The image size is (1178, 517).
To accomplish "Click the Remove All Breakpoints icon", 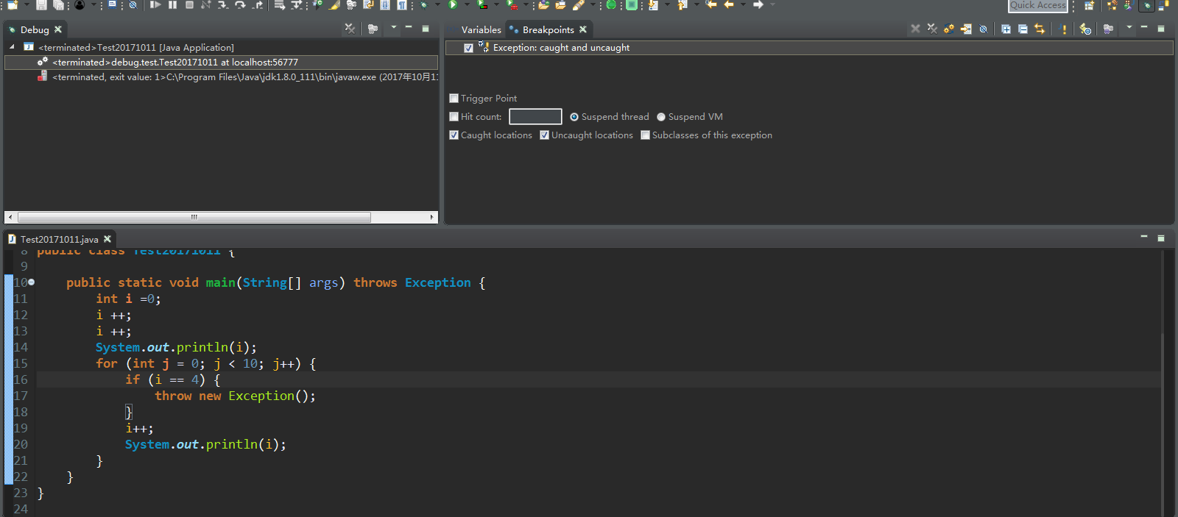I will pos(932,29).
